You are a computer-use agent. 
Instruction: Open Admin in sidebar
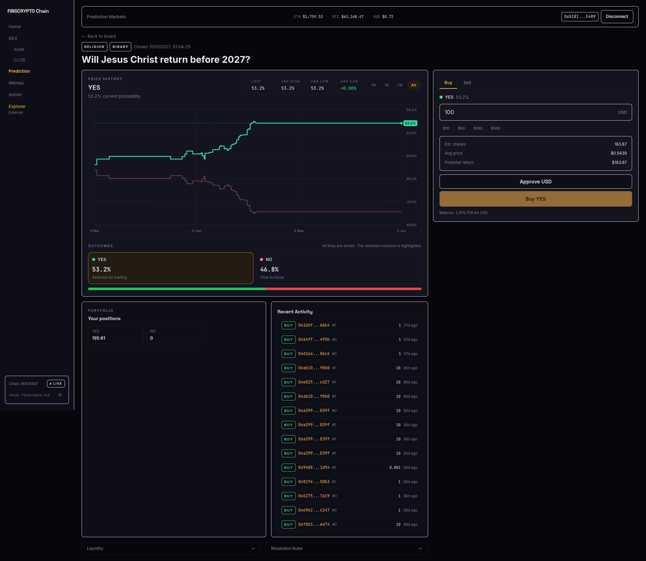pyautogui.click(x=15, y=95)
